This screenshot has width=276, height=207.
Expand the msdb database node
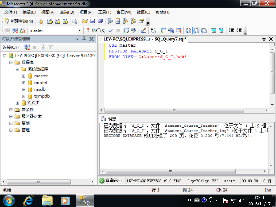tap(24, 89)
